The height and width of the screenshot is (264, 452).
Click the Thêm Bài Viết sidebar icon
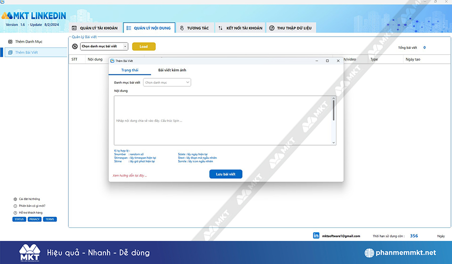(x=11, y=53)
